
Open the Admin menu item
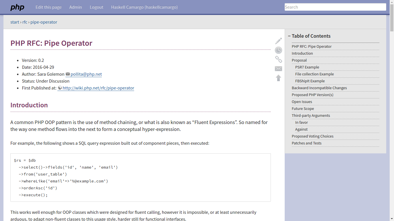coord(76,7)
